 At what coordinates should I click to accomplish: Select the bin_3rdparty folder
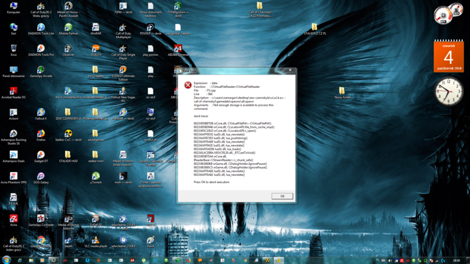96,72
